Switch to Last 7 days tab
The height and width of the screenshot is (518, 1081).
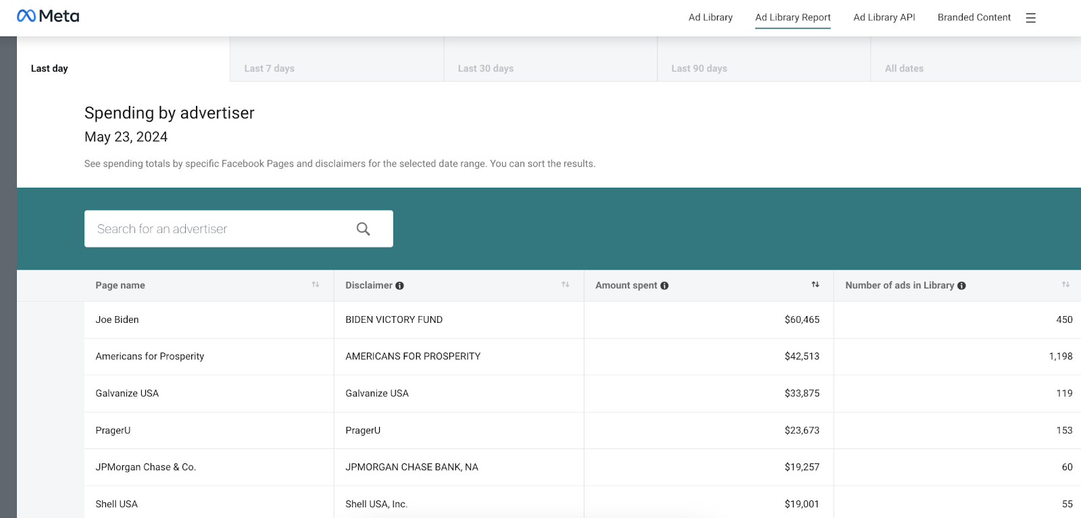point(337,59)
